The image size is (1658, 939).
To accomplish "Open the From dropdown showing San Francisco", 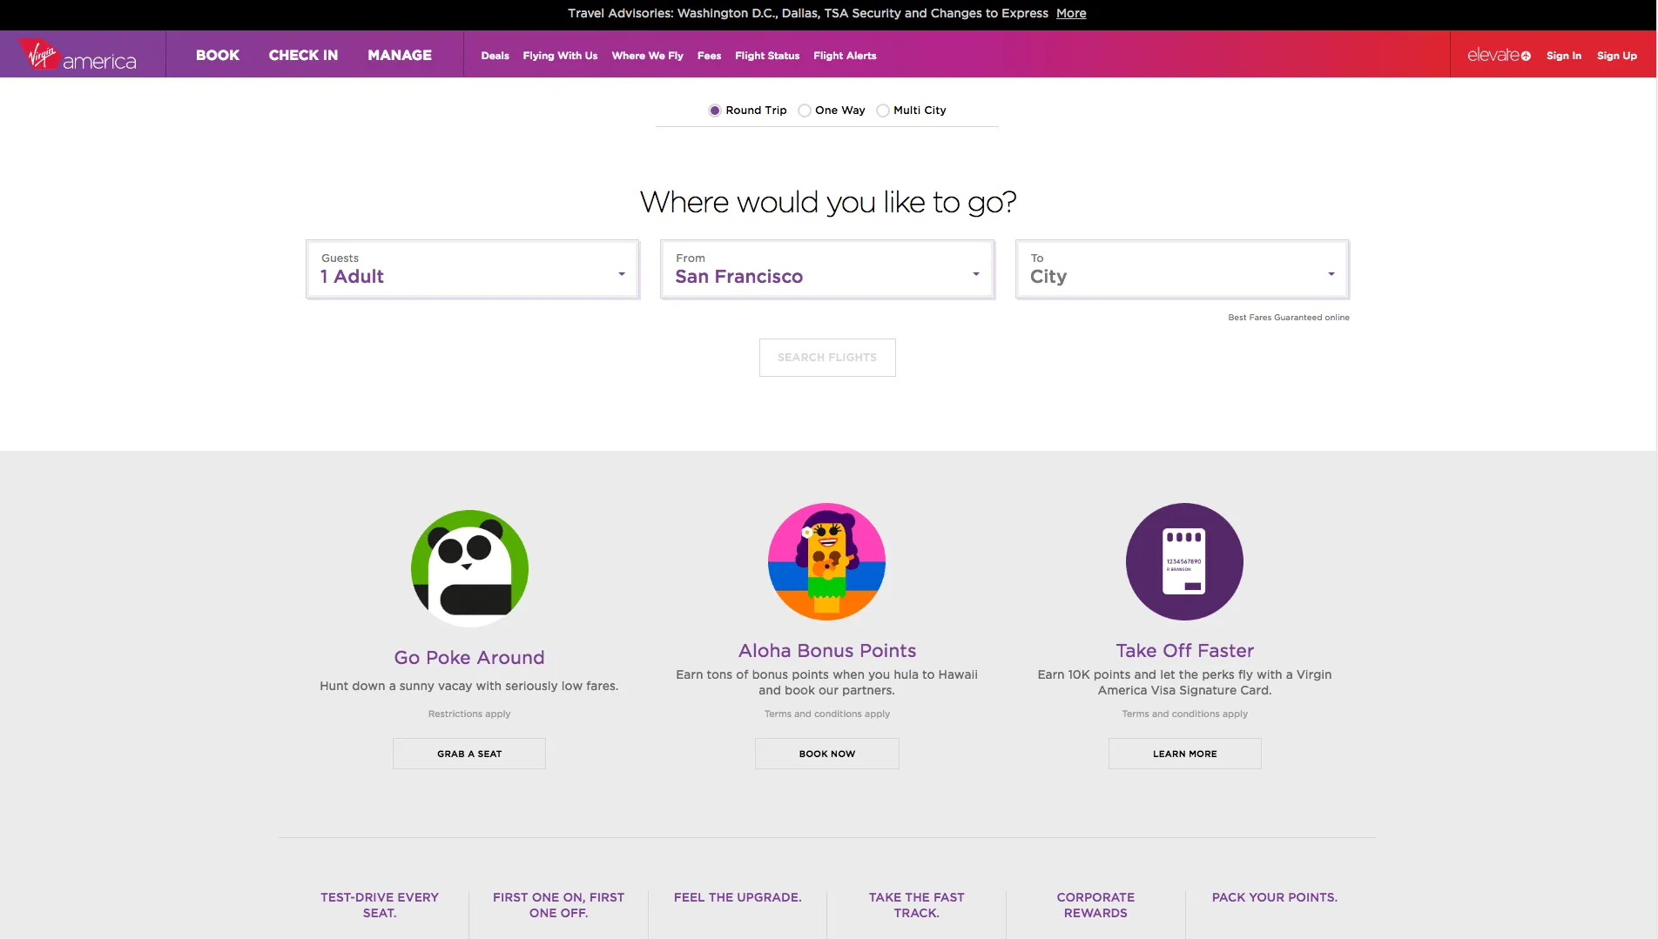I will click(x=827, y=270).
